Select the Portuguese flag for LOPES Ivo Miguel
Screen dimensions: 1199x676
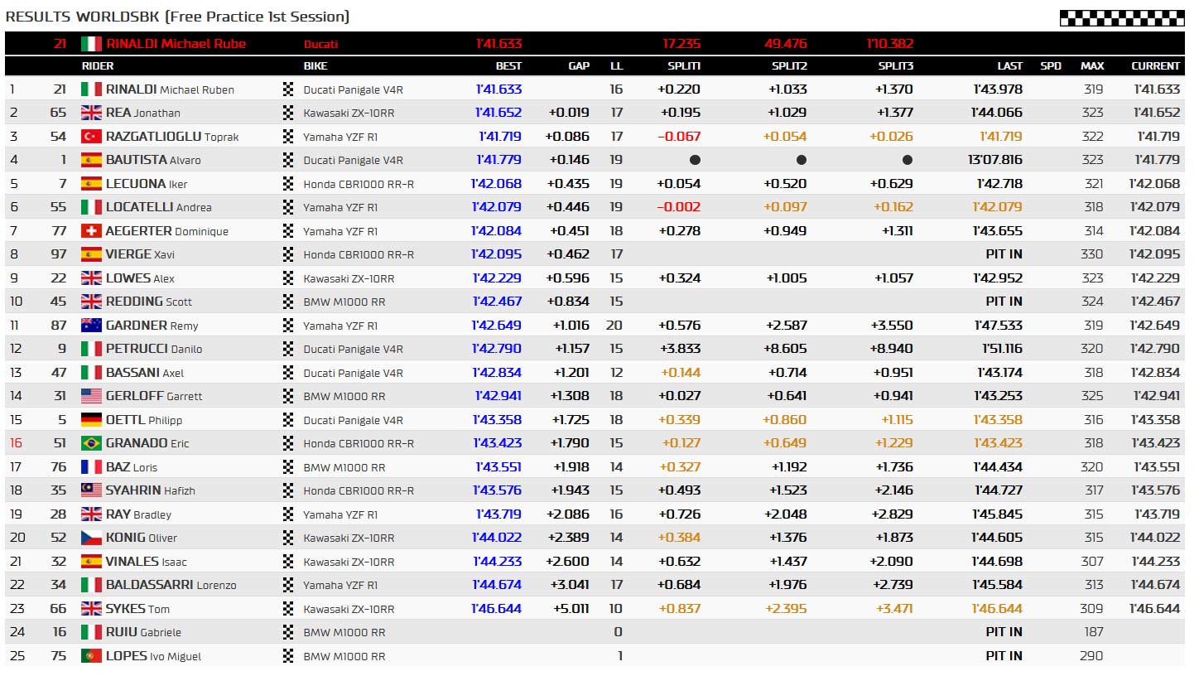(x=91, y=655)
